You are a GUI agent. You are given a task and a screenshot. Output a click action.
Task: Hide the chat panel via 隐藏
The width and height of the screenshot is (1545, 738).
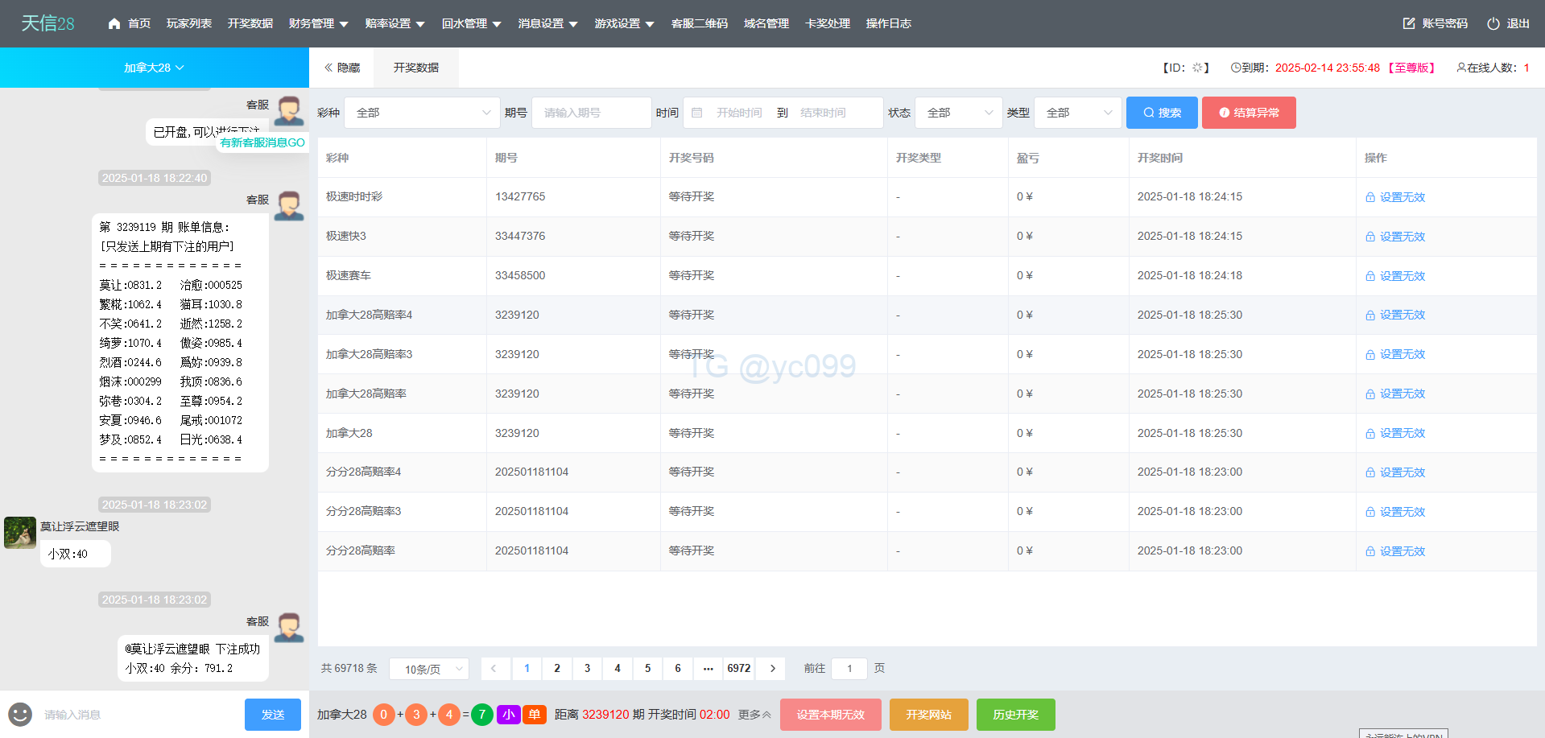(x=342, y=68)
